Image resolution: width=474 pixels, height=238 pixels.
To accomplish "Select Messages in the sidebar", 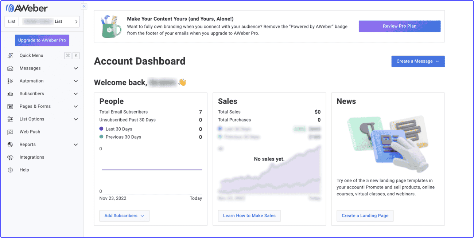I will 30,68.
